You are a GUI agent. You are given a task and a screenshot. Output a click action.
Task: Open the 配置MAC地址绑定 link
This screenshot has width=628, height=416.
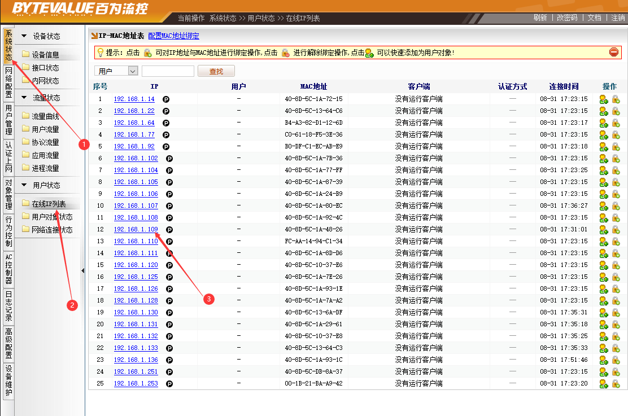point(173,36)
